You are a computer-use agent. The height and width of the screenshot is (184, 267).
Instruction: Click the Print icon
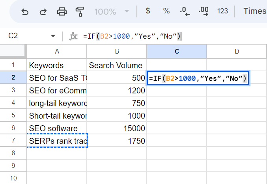click(62, 11)
